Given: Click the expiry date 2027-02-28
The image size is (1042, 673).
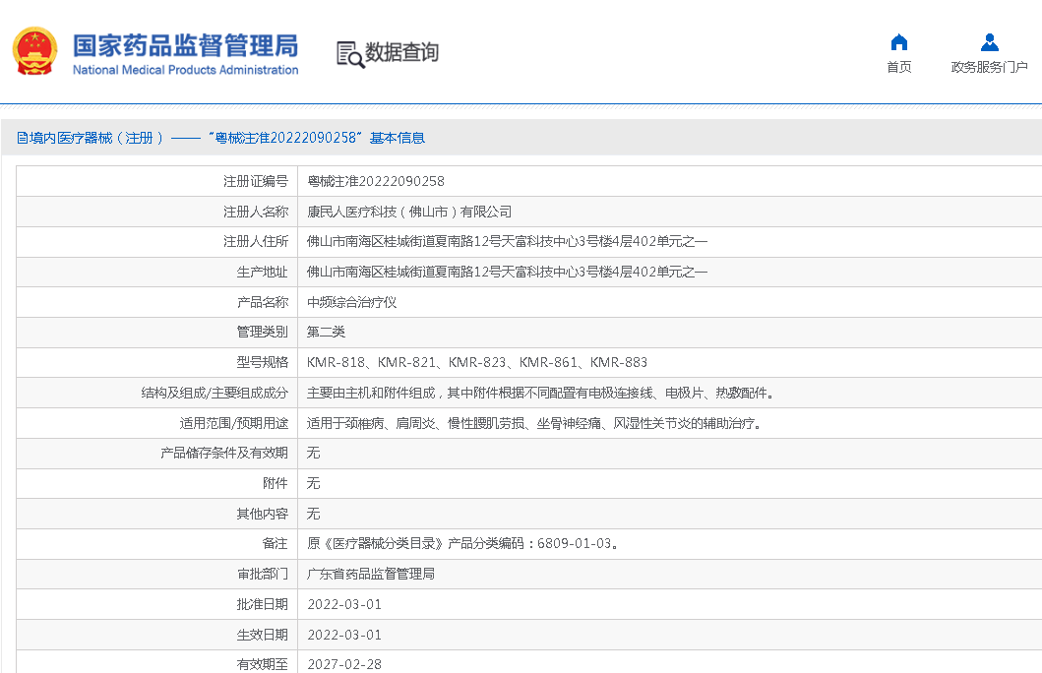Looking at the screenshot, I should tap(344, 664).
